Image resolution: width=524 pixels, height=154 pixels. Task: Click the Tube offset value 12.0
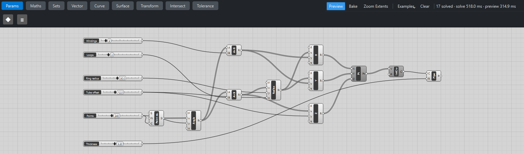[120, 92]
